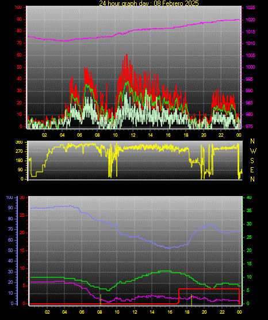Click the yellow dotted sunrise marker near 08
The image size is (268, 320).
100,300
